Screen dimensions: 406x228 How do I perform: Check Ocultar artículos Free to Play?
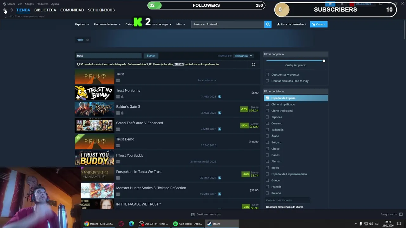pos(267,81)
